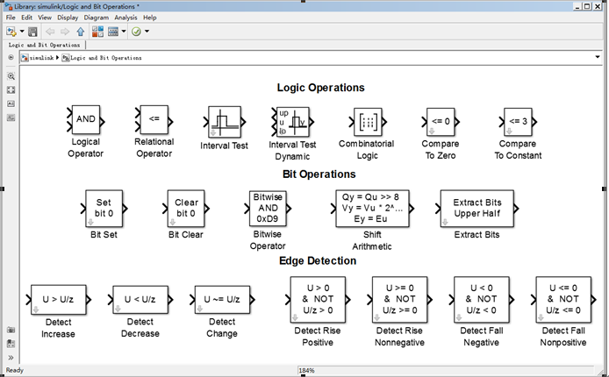609x377 pixels.
Task: Select the Combinatorial Logic block
Action: tap(368, 122)
